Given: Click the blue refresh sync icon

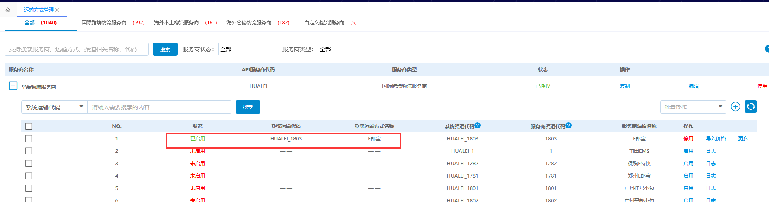Looking at the screenshot, I should (x=750, y=107).
